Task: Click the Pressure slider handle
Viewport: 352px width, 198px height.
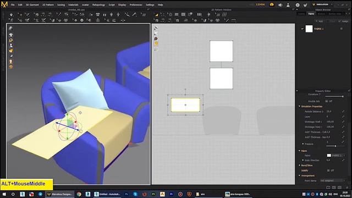Action: pyautogui.click(x=335, y=146)
